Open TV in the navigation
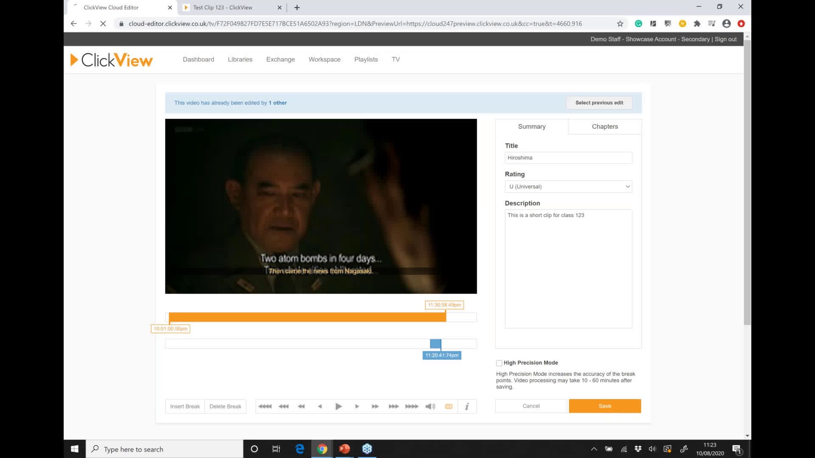The image size is (815, 458). [396, 59]
